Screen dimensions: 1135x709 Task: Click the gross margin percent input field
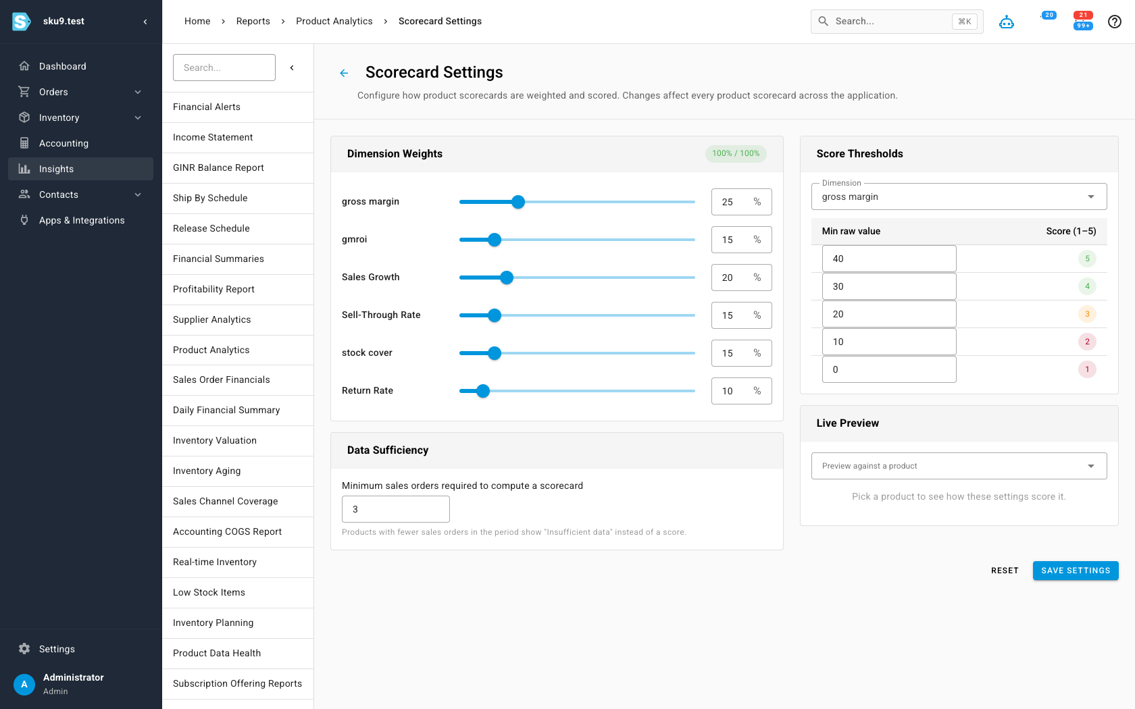[741, 202]
